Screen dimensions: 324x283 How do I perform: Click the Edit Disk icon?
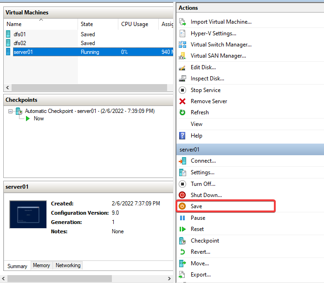pyautogui.click(x=182, y=67)
